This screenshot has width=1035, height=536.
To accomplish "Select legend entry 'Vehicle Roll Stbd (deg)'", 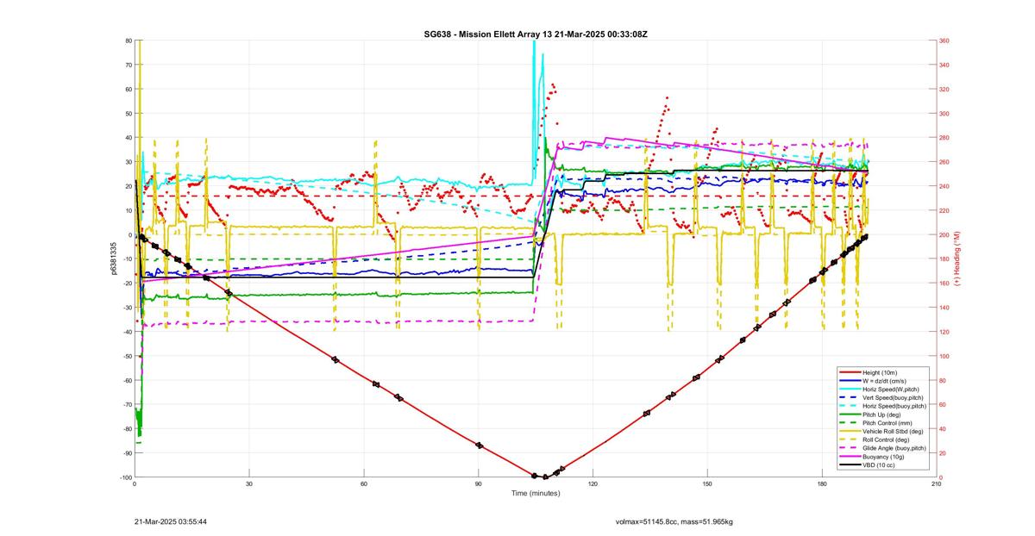I will 894,431.
